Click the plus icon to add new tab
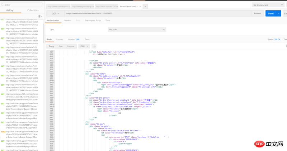This screenshot has height=151, width=287. point(145,6)
